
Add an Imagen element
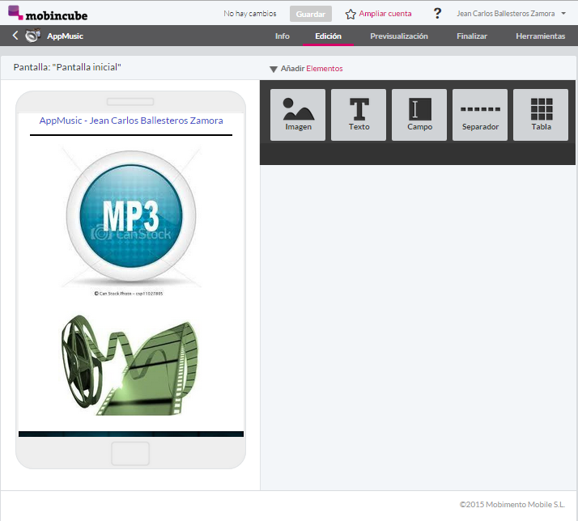point(298,114)
